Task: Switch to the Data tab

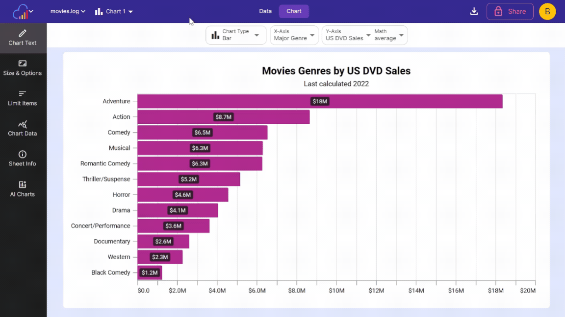Action: coord(265,12)
